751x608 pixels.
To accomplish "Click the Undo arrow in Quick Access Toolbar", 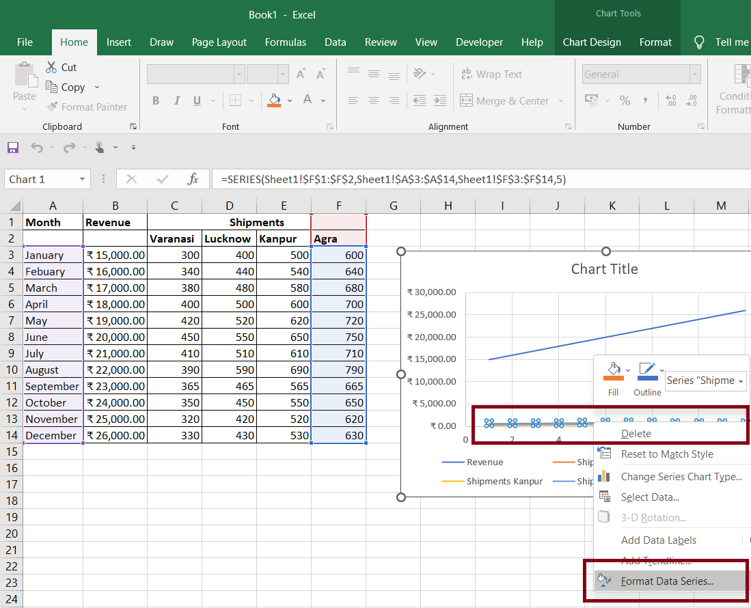I will 36,147.
